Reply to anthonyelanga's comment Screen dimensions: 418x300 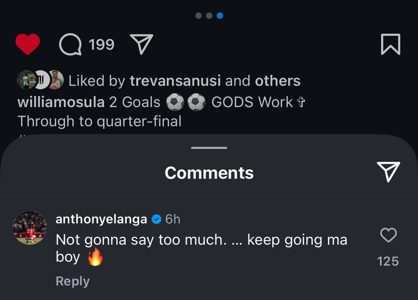tap(72, 281)
